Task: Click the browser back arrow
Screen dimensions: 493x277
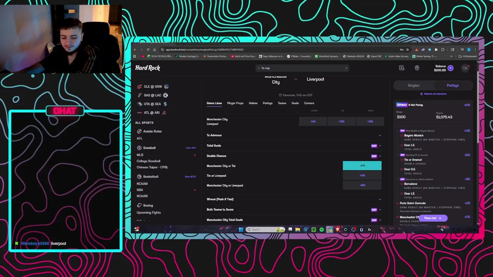Action: pyautogui.click(x=135, y=50)
